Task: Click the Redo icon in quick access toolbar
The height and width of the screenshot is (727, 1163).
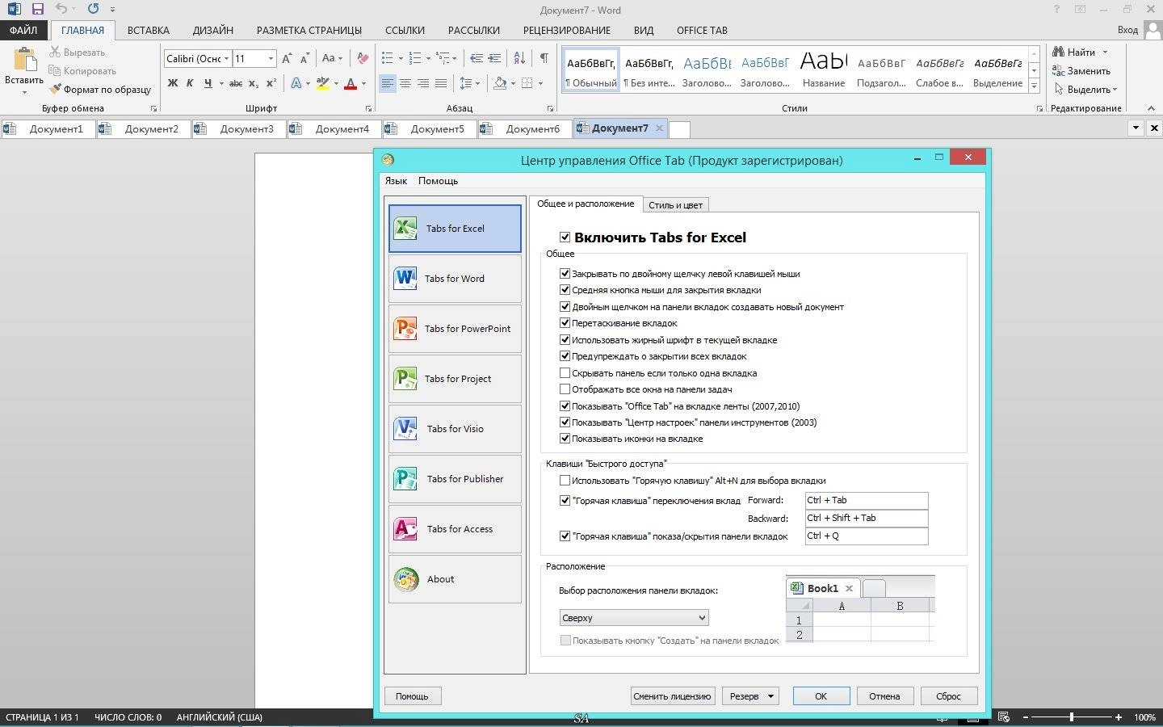Action: (x=93, y=10)
